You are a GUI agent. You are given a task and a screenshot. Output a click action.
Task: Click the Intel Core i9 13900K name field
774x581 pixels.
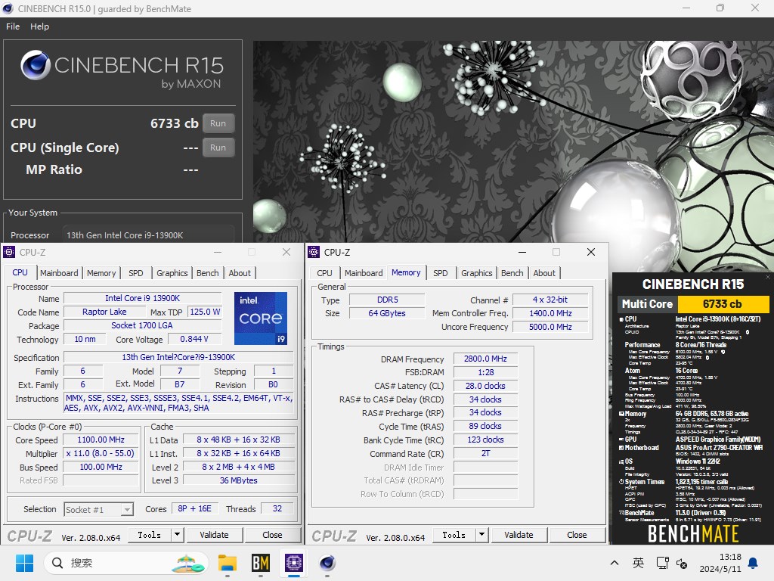tap(142, 298)
